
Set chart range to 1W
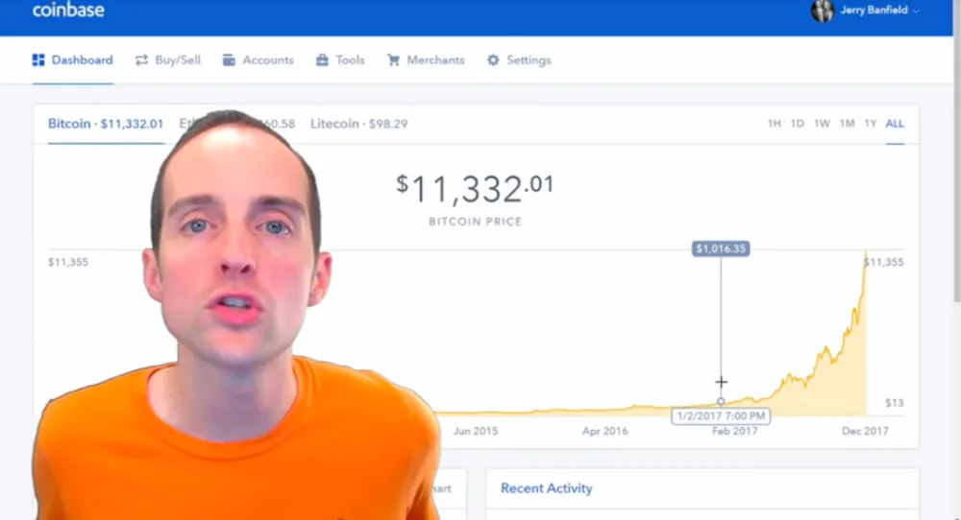coord(822,124)
